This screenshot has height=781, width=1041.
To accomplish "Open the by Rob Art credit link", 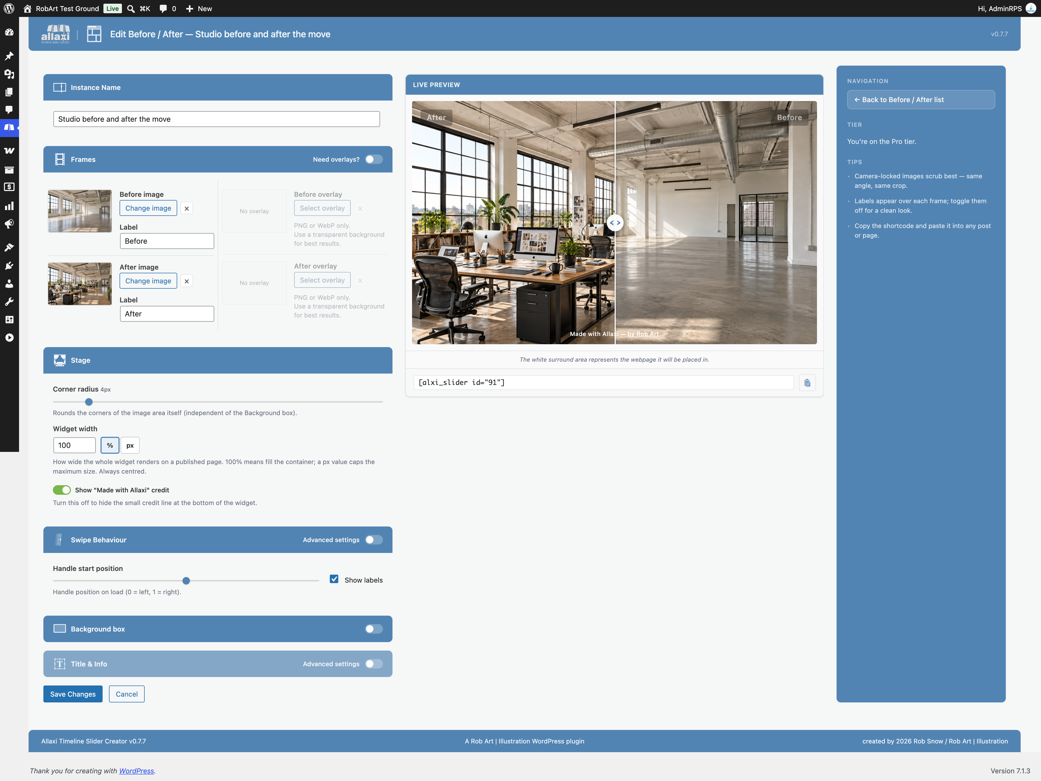I will pos(643,334).
